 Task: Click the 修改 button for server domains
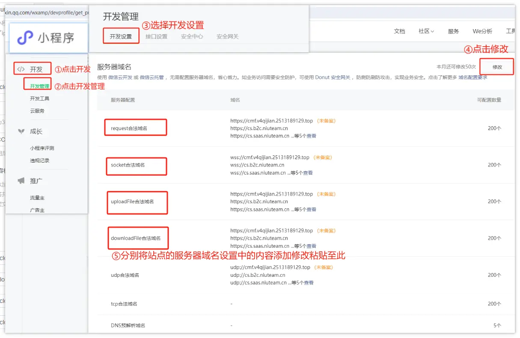click(x=497, y=67)
